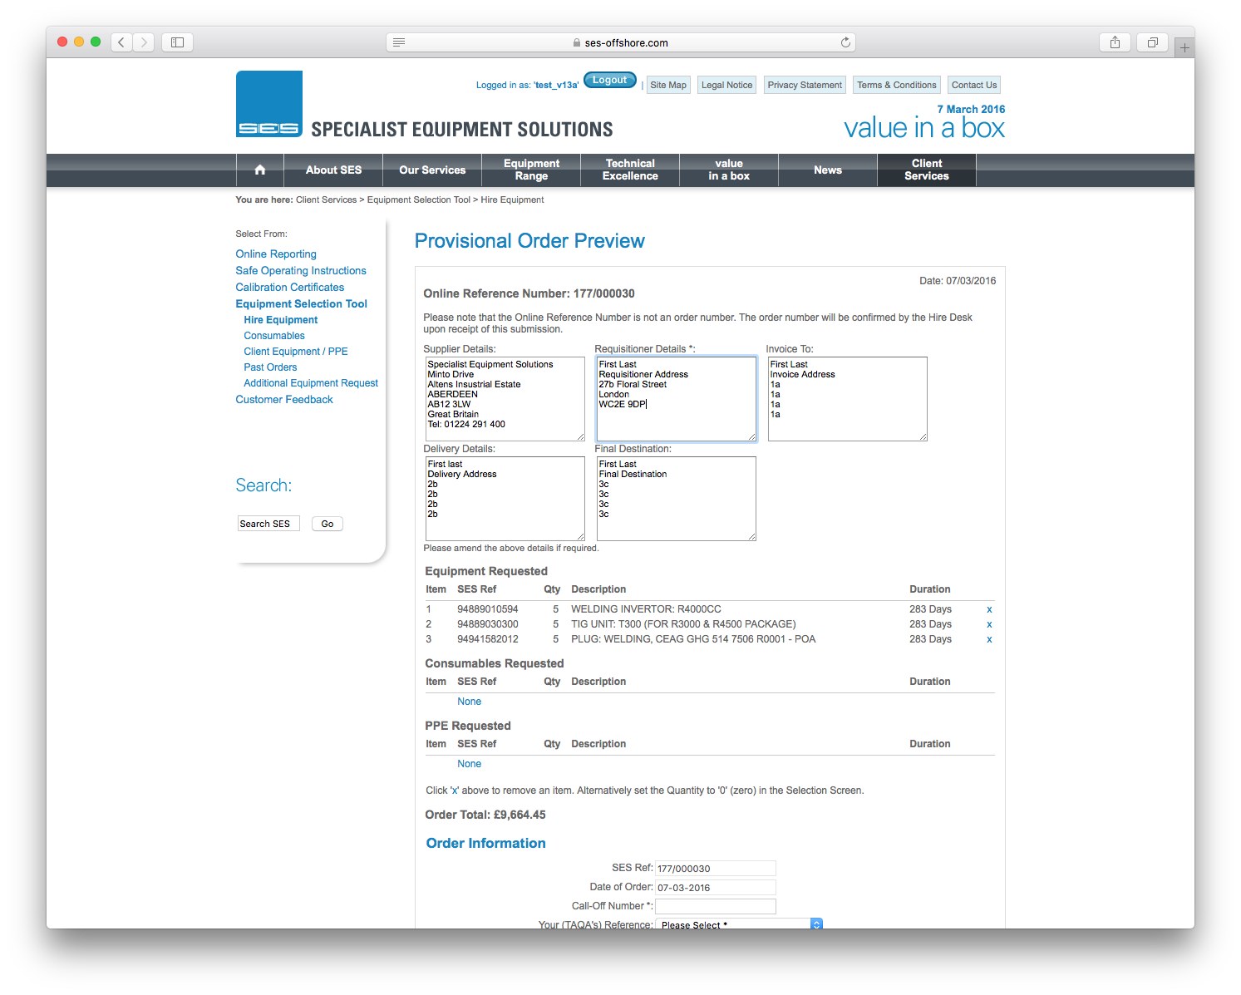Click 'Online Reference Number: 177/000030' text
The width and height of the screenshot is (1241, 995).
pos(529,293)
